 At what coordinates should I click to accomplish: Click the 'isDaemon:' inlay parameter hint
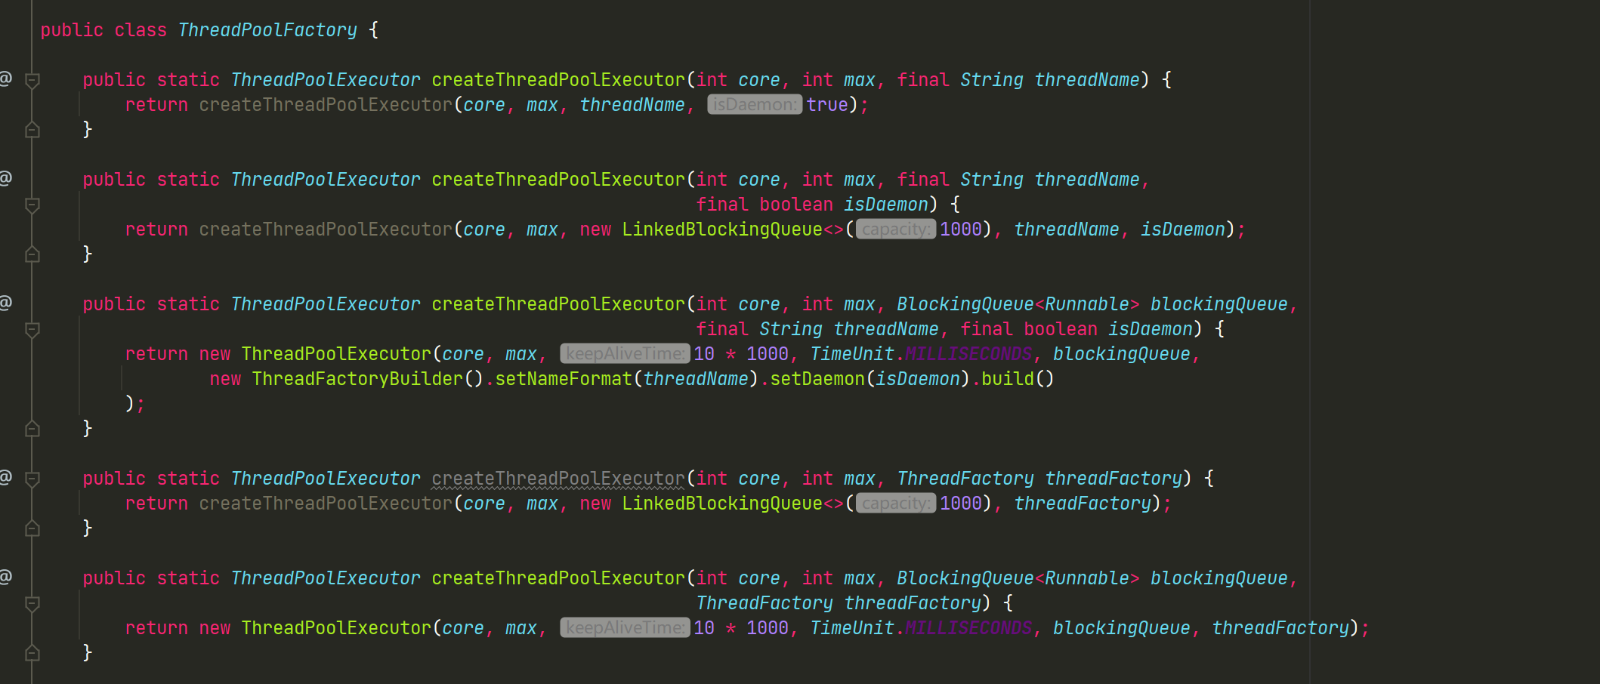[754, 105]
